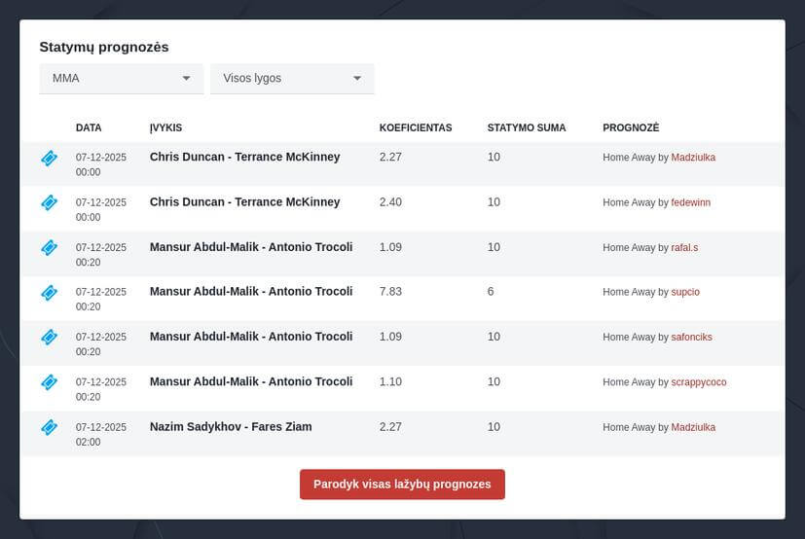This screenshot has height=539, width=805.
Task: Click ticket icon for Nazim Sadykhov row
Action: tap(49, 427)
